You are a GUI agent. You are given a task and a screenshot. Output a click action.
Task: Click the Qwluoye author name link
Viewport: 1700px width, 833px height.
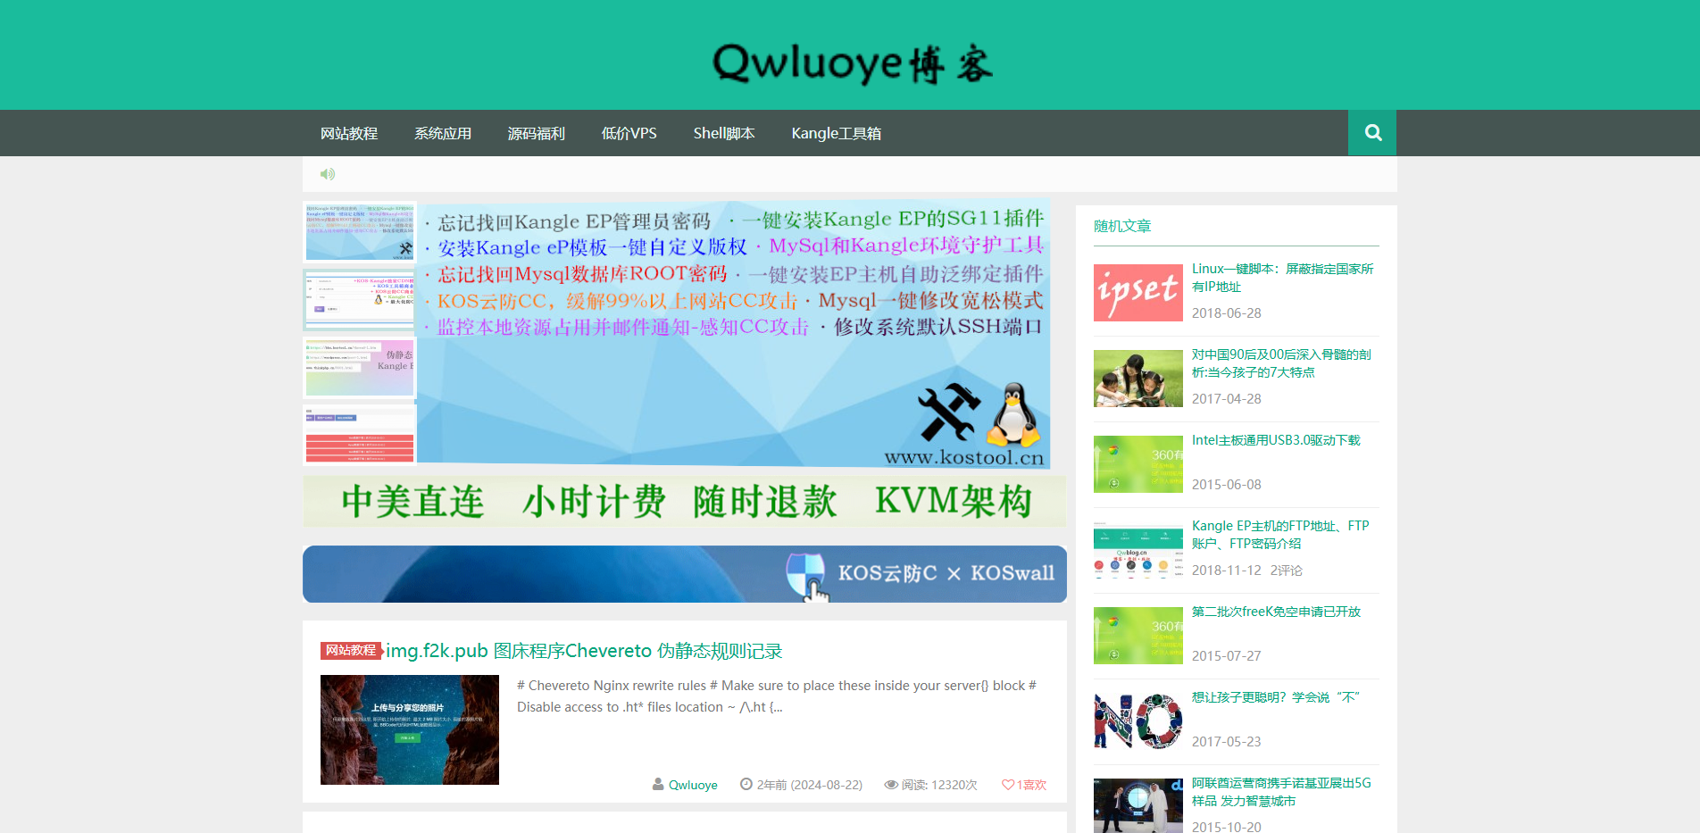point(693,785)
